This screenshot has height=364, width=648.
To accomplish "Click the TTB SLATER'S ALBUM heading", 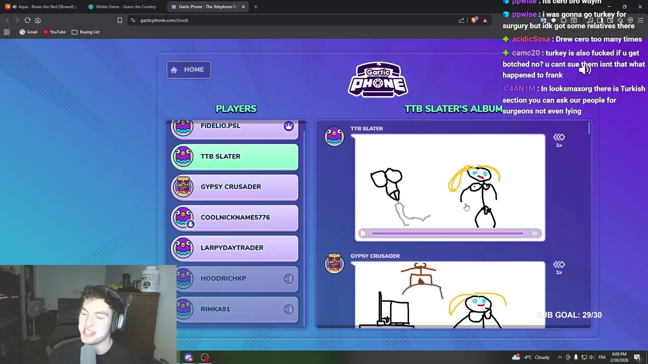I will [x=454, y=109].
